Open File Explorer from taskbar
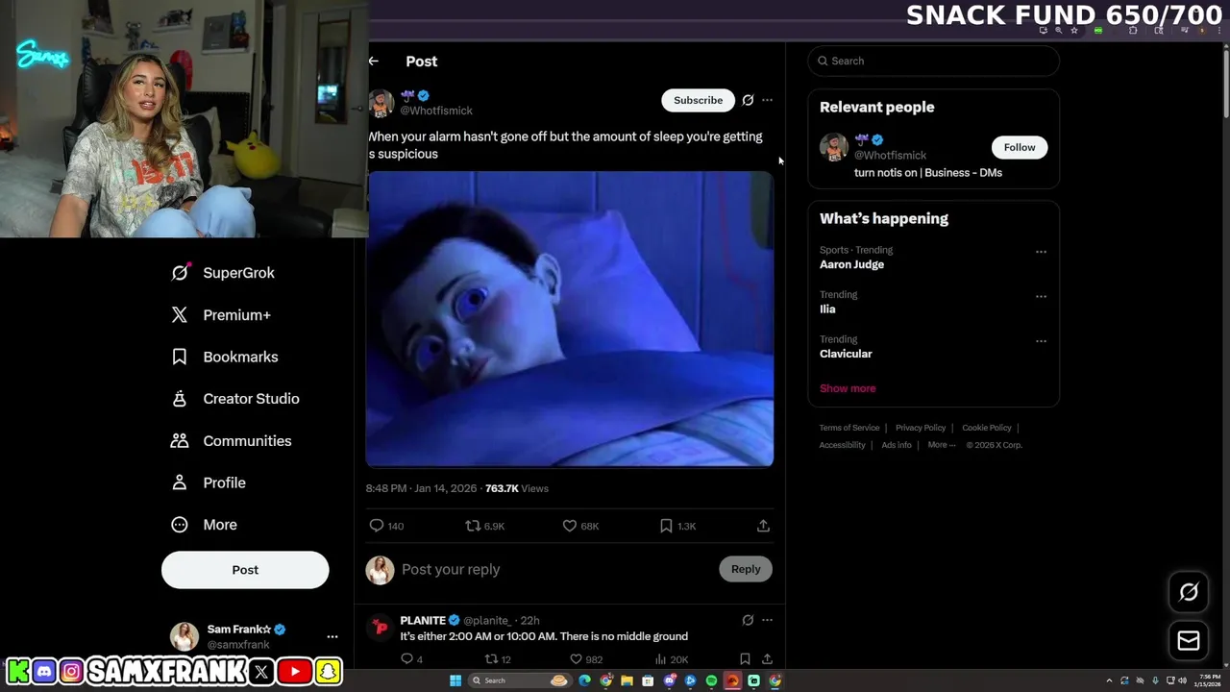Viewport: 1230px width, 692px height. (x=627, y=680)
